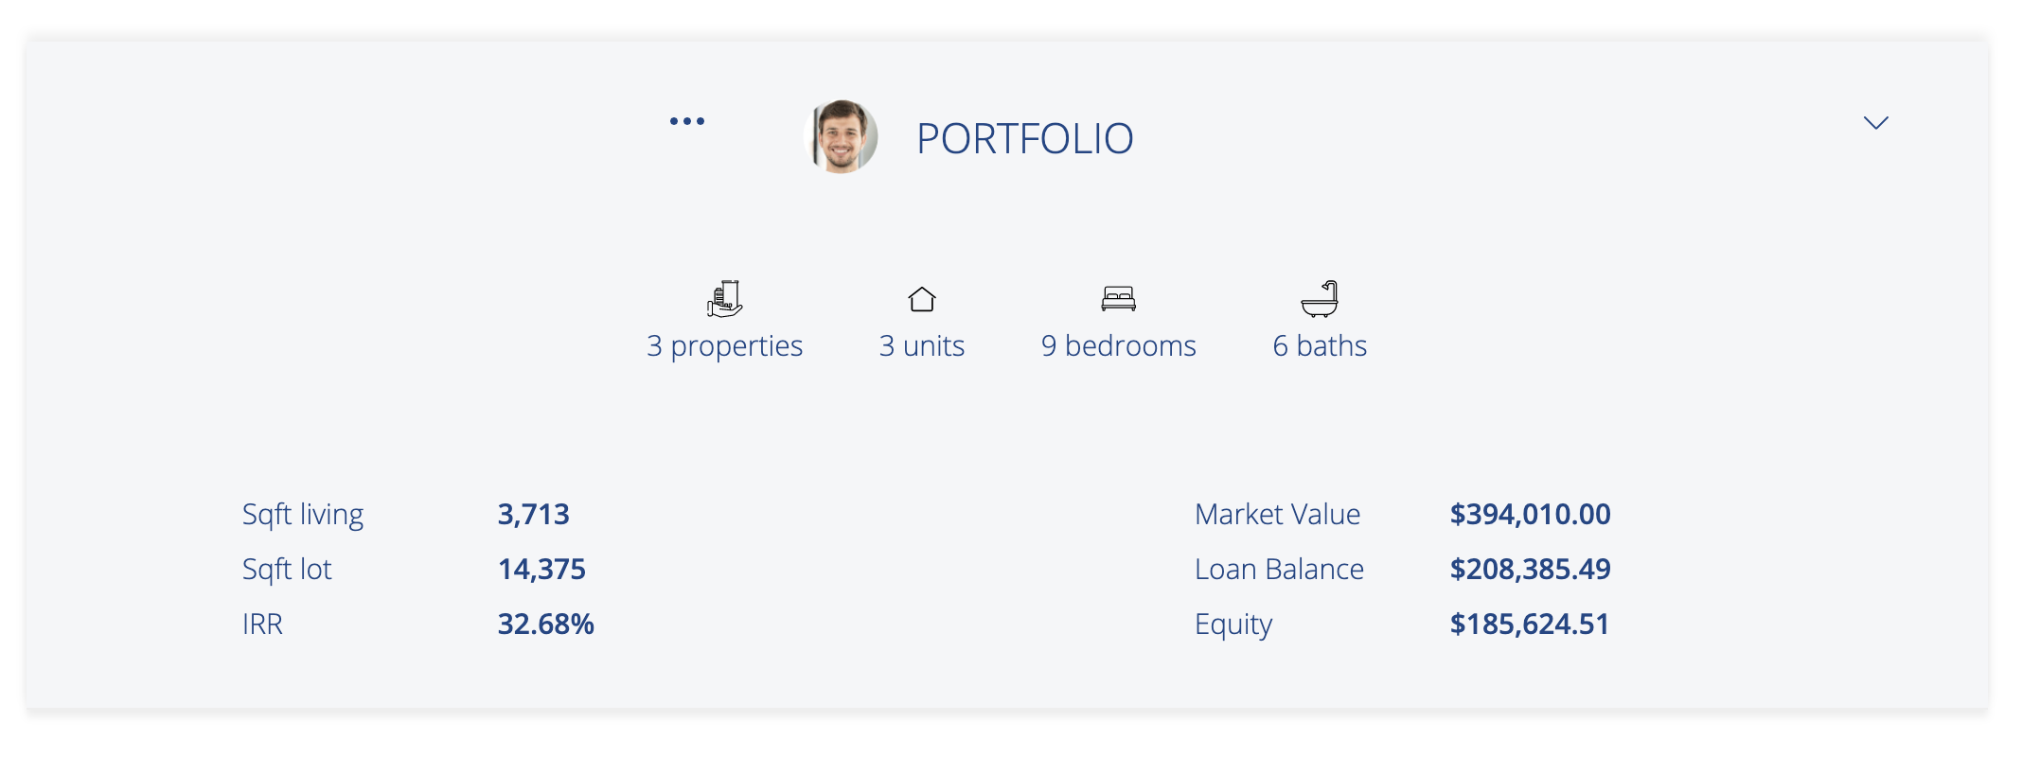2022x757 pixels.
Task: Click the bathtub icon above '6 baths'
Action: pyautogui.click(x=1321, y=297)
